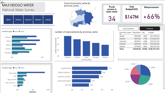165x93 pixels.
Task: Click the Sokoto bar in improvements chart
Action: coord(77,48)
